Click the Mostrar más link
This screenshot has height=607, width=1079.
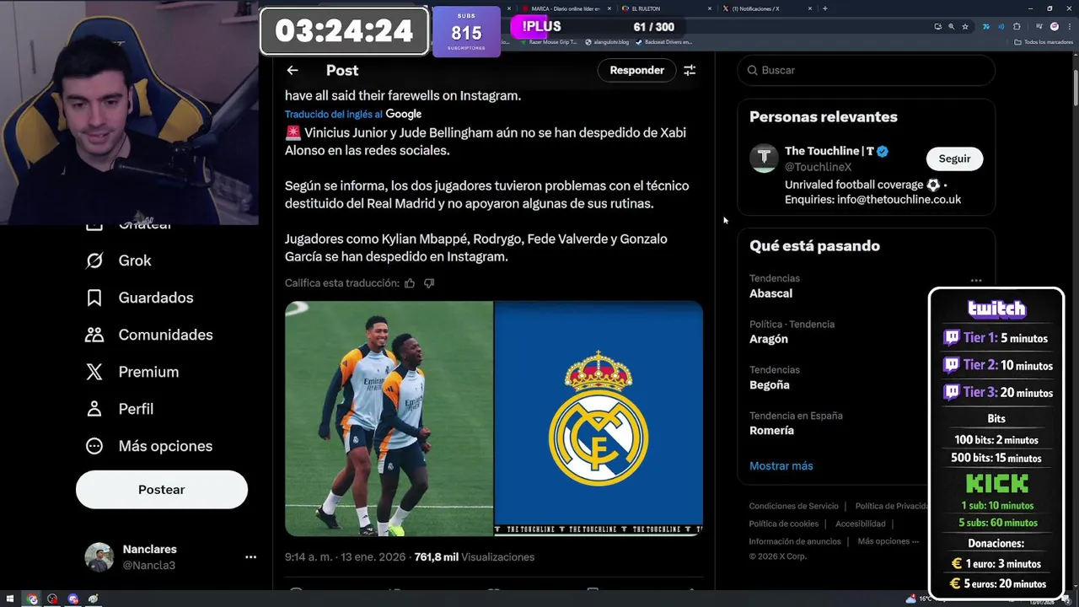click(781, 465)
